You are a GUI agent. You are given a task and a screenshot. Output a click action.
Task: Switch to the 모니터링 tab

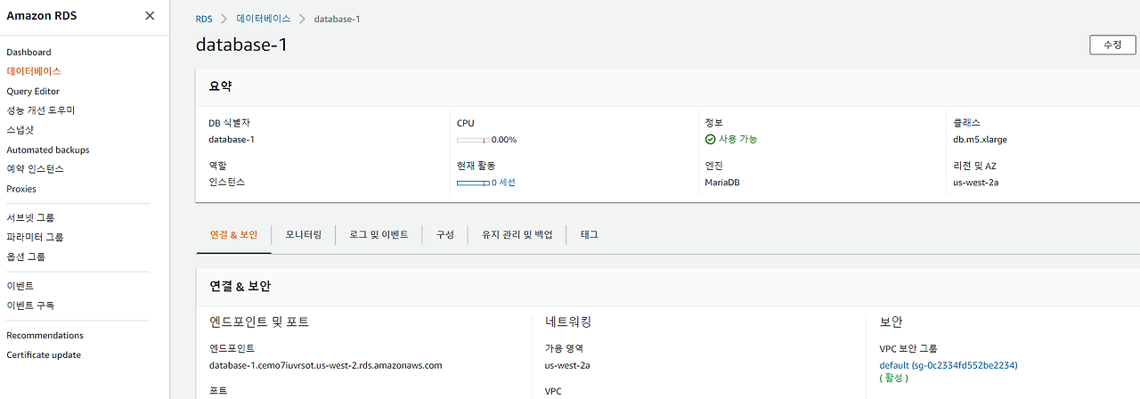pyautogui.click(x=304, y=234)
